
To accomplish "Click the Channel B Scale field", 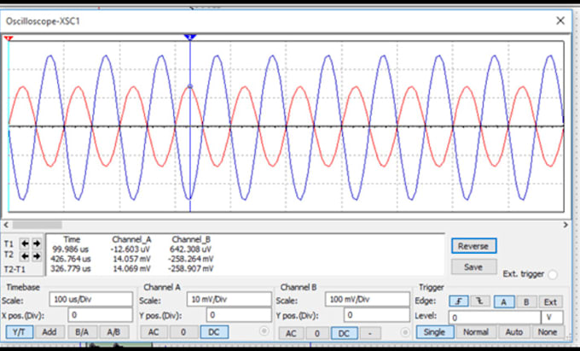I will pos(368,299).
